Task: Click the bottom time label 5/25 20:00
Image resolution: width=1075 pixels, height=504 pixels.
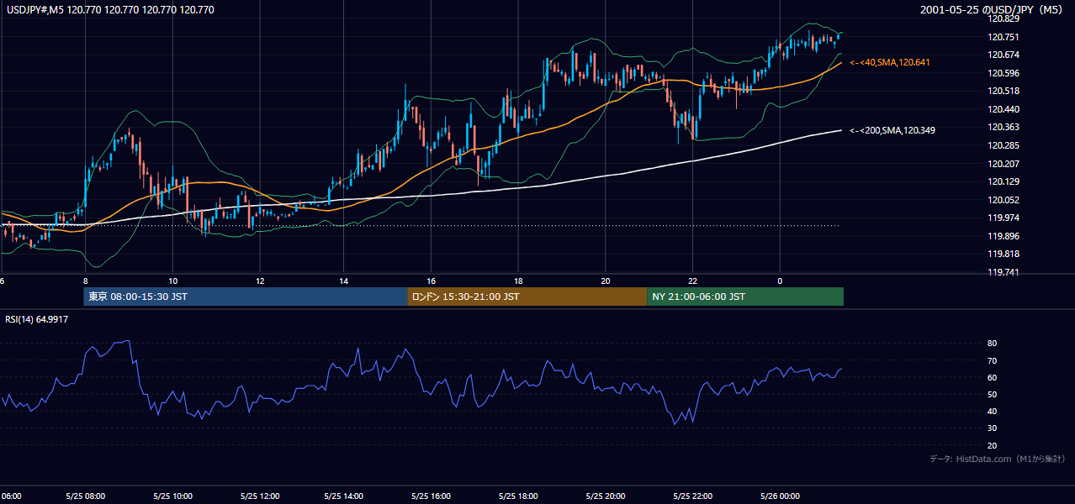Action: point(606,496)
